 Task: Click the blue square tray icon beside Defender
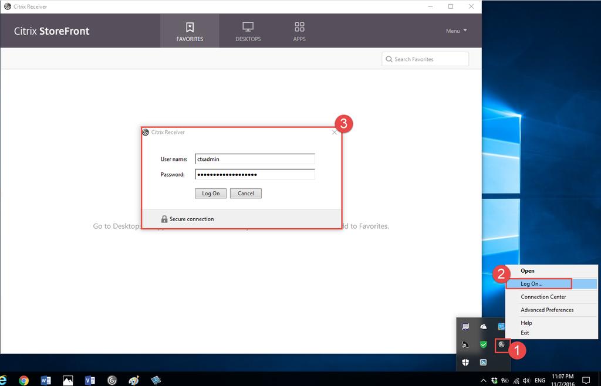pyautogui.click(x=484, y=363)
